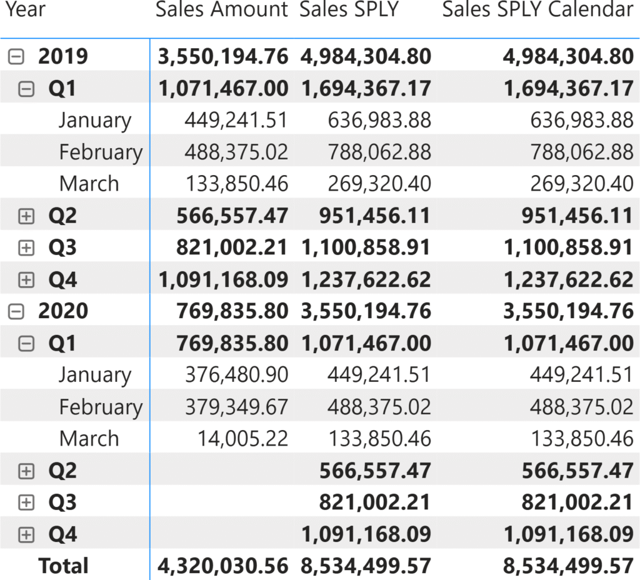Expand Q4 under 2019
Viewport: 640px width, 580px height.
tap(26, 280)
